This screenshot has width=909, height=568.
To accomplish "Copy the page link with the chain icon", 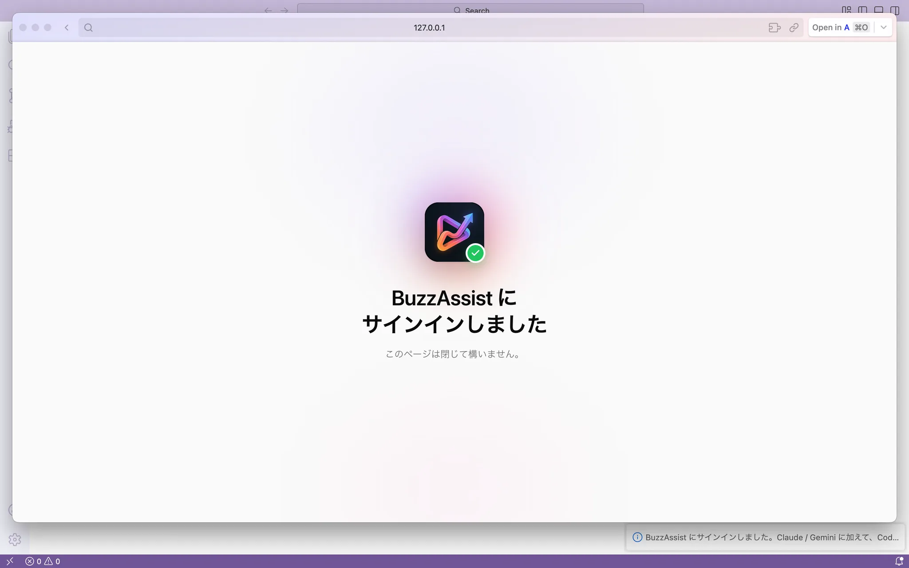I will point(794,28).
